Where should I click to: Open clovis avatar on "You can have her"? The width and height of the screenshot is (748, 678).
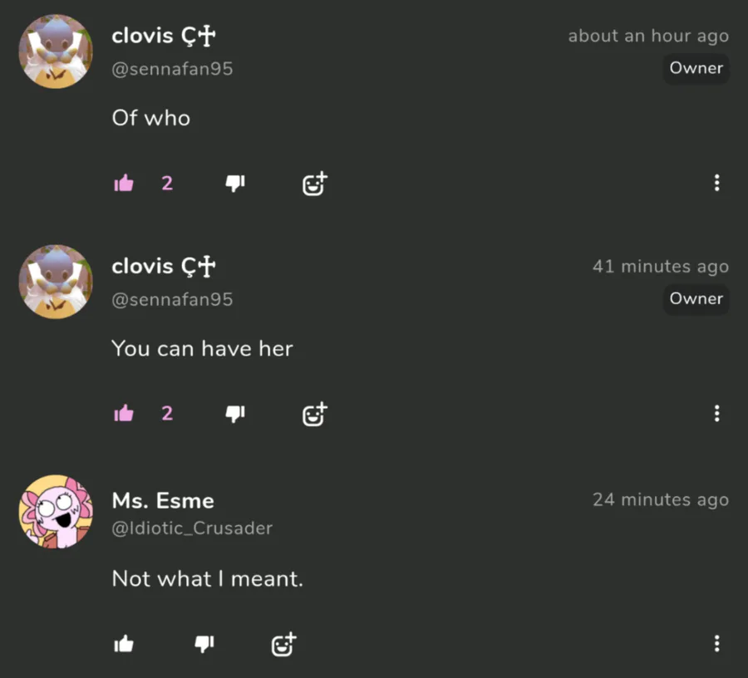(56, 282)
